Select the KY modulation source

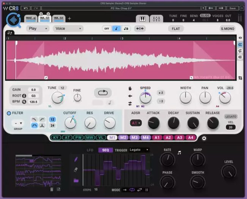(x=56, y=138)
